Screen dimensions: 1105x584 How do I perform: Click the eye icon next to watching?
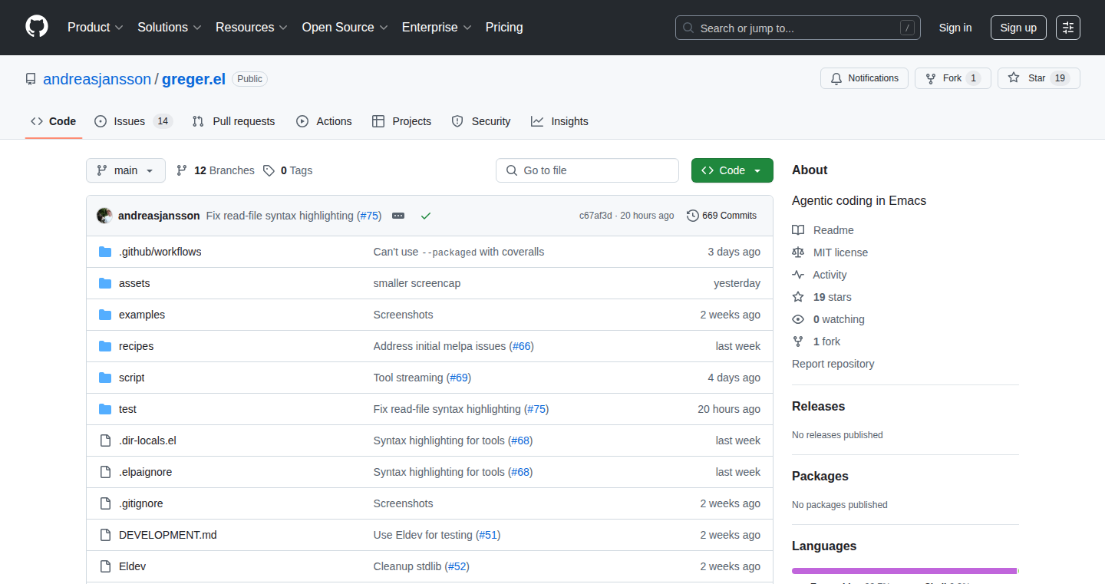point(798,319)
